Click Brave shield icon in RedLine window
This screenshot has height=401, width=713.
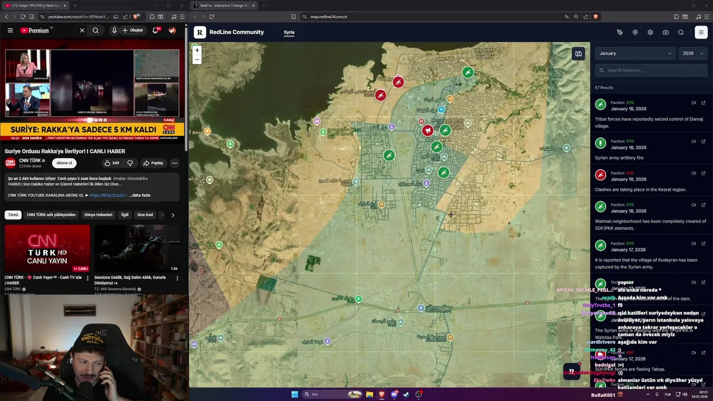pyautogui.click(x=595, y=17)
